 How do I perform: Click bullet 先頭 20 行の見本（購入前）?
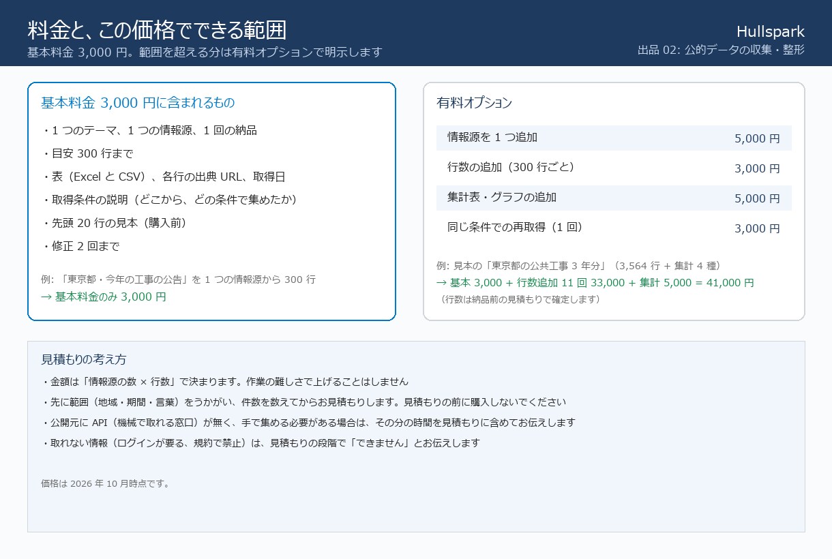[x=114, y=223]
